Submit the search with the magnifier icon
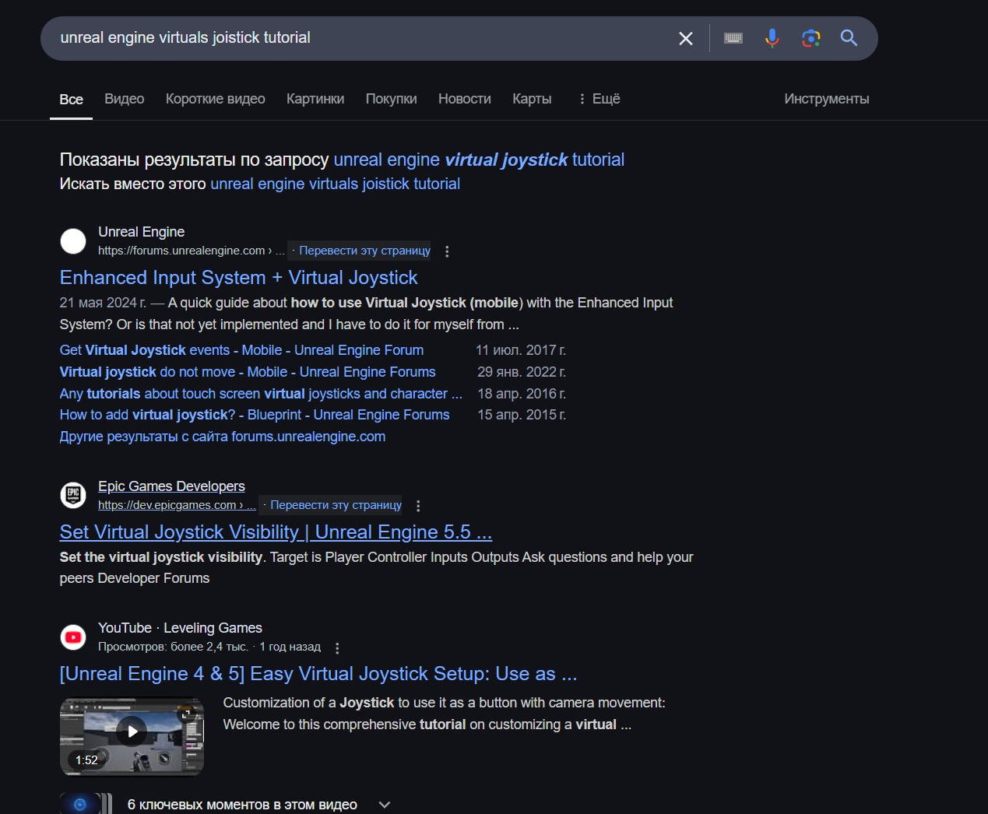Screen dimensions: 988x814 849,38
